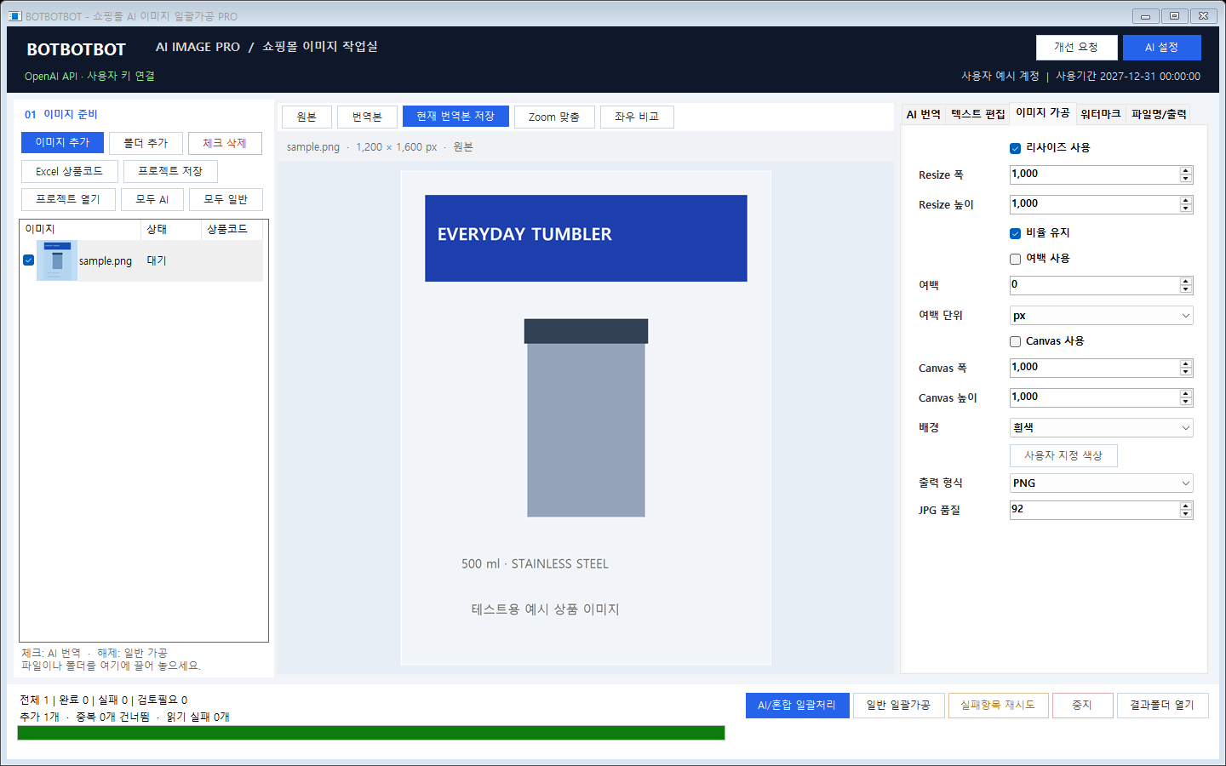The width and height of the screenshot is (1226, 766).
Task: Open the 배경 흰색 dropdown
Action: coord(1101,428)
